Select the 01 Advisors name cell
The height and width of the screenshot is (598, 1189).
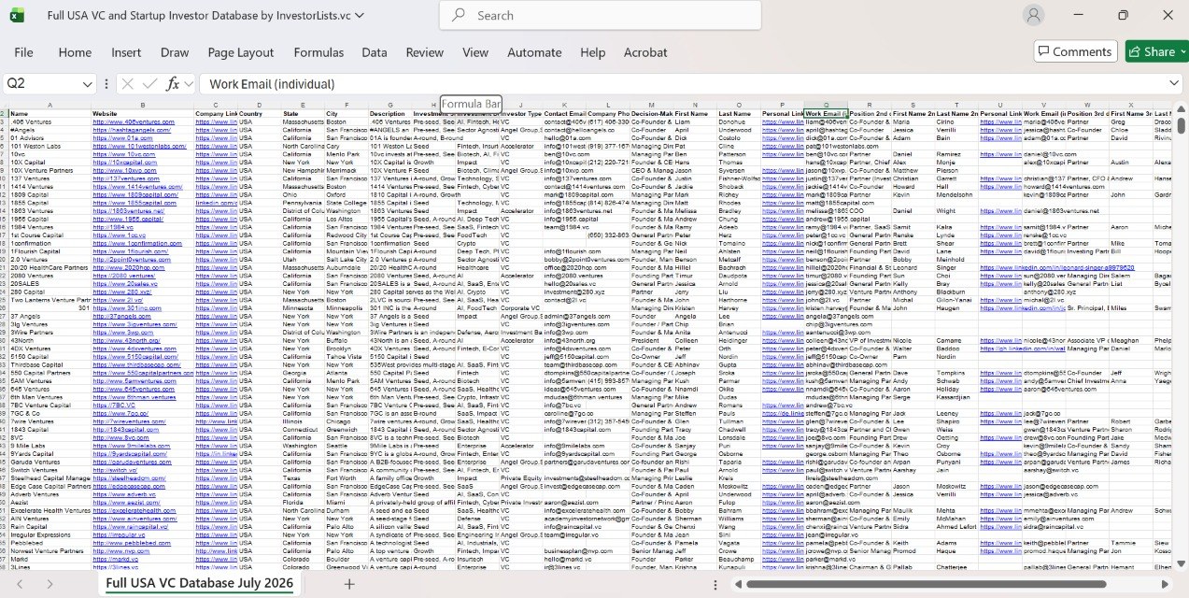point(50,138)
